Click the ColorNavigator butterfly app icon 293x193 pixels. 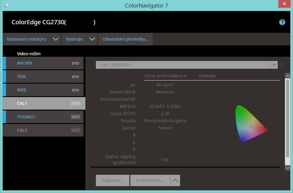coord(6,5)
